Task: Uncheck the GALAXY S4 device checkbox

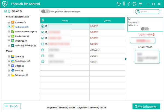Action: coord(6,12)
